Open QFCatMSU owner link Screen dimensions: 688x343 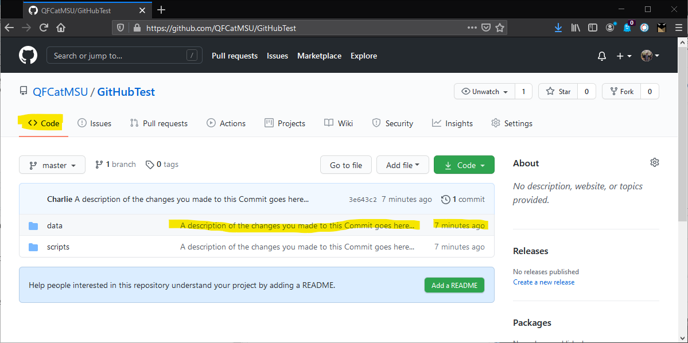click(x=60, y=92)
